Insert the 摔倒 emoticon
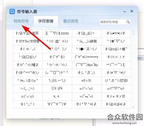This screenshot has height=126, width=144. click(x=87, y=41)
